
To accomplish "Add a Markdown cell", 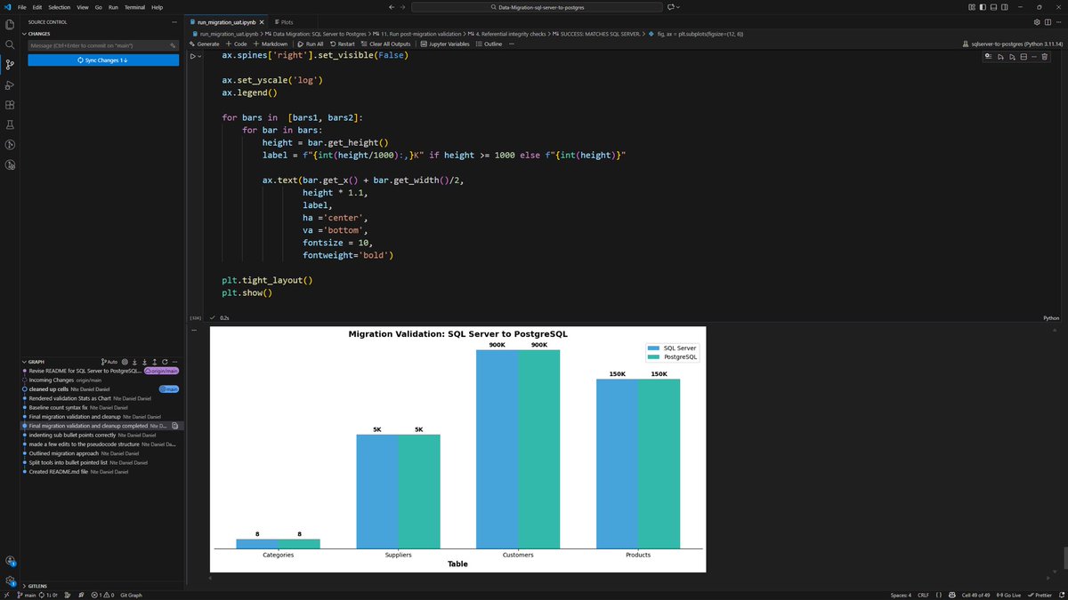I will tap(271, 44).
